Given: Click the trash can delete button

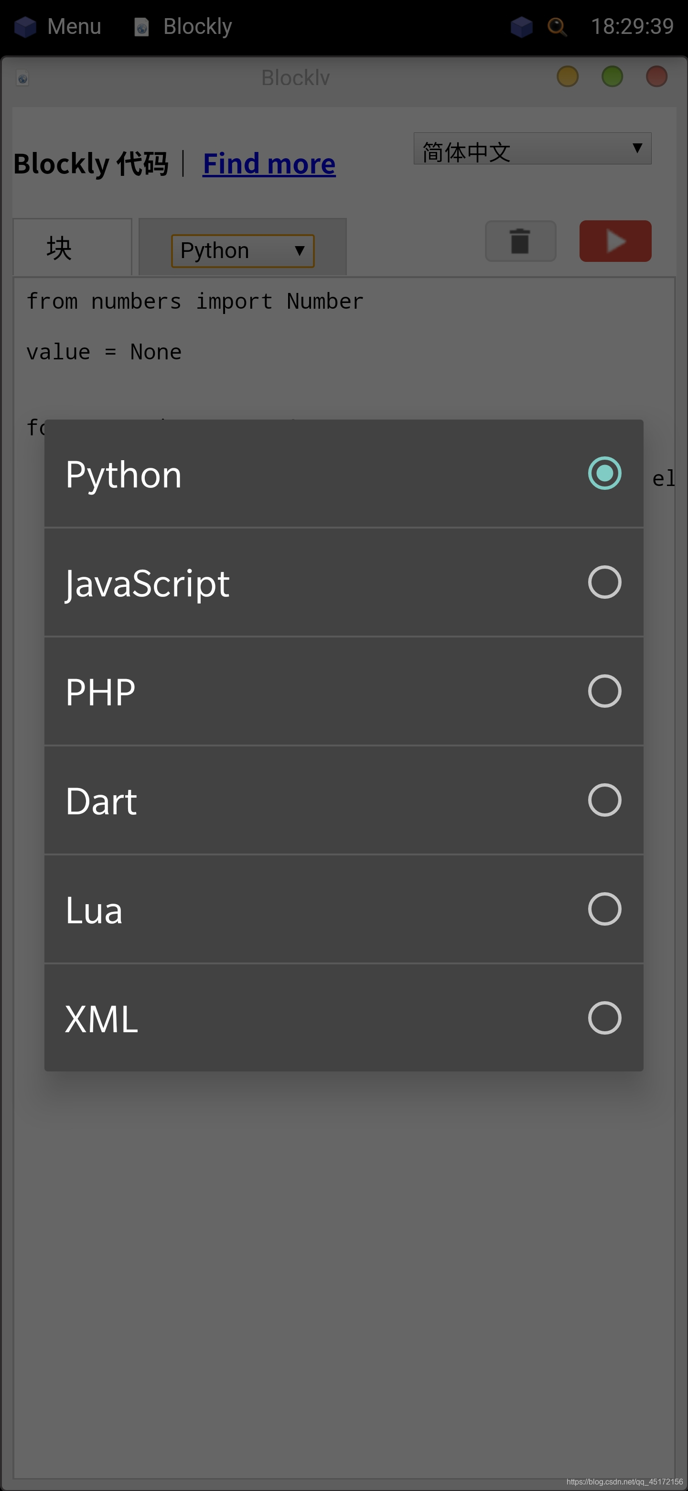Looking at the screenshot, I should click(x=520, y=241).
